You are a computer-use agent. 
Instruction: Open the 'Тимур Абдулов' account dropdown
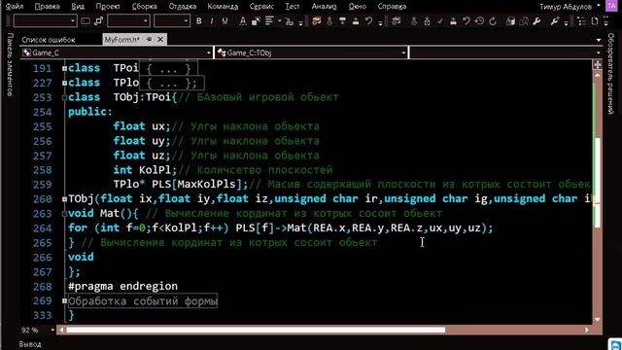point(570,7)
